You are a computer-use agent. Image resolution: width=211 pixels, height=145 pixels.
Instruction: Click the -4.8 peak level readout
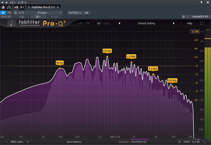pyautogui.click(x=208, y=30)
